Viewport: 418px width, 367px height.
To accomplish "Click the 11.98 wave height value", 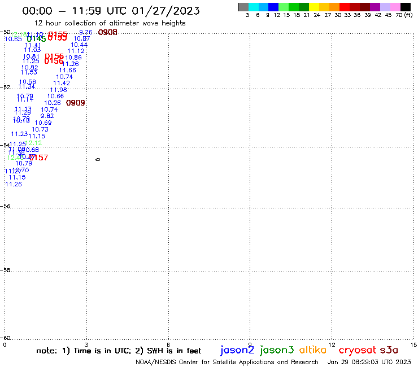I will [58, 90].
